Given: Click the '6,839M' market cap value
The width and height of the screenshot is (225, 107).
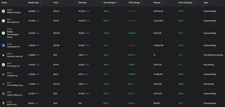Looking at the screenshot, I should (32, 11).
